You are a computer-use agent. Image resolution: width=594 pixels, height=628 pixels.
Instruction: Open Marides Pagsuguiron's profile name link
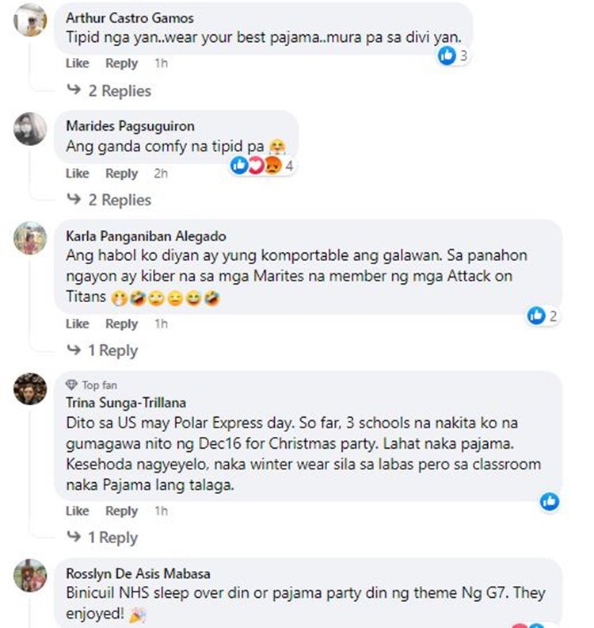(x=130, y=126)
